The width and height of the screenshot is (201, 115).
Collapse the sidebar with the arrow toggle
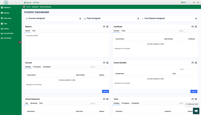tap(20, 42)
